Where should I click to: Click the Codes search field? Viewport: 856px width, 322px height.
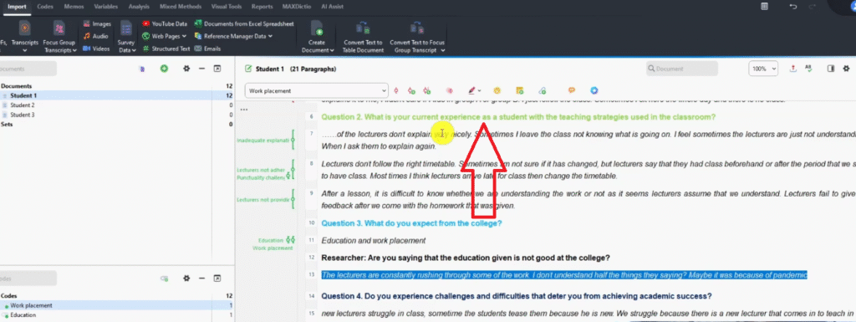28,279
